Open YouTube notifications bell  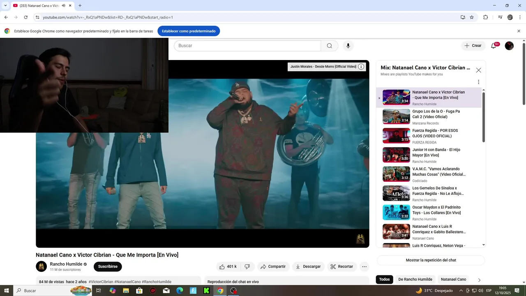point(494,46)
